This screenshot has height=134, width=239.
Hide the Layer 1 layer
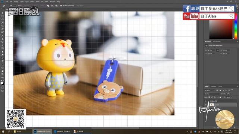coord(206,105)
